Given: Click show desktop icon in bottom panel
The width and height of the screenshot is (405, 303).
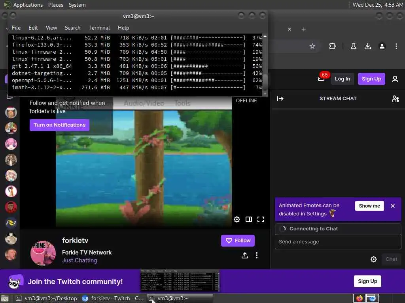Looking at the screenshot, I should point(4,299).
